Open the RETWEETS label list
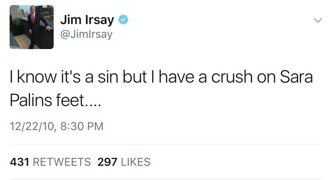This screenshot has height=180, width=331. pyautogui.click(x=62, y=162)
